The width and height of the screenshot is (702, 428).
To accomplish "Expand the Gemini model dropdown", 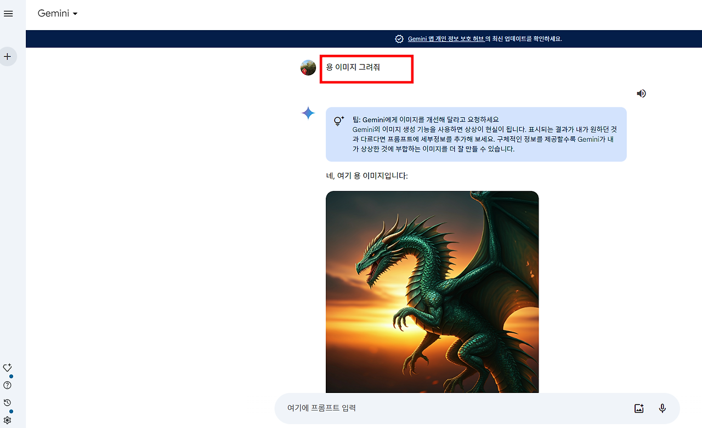I will click(x=58, y=14).
